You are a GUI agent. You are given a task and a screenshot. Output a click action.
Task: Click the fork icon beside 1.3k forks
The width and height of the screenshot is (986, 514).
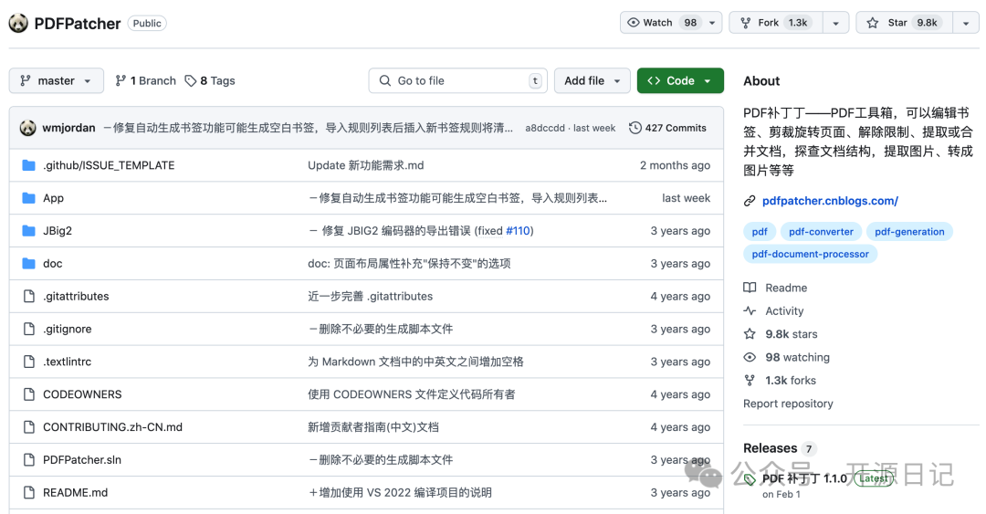pyautogui.click(x=750, y=381)
